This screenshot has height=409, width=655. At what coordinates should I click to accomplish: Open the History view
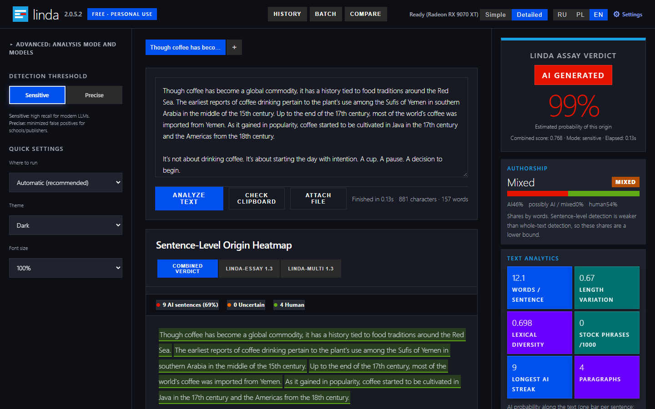(287, 14)
